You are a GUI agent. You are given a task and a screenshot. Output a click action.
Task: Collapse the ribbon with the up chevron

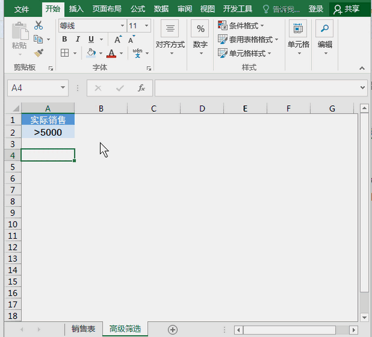tap(362, 69)
